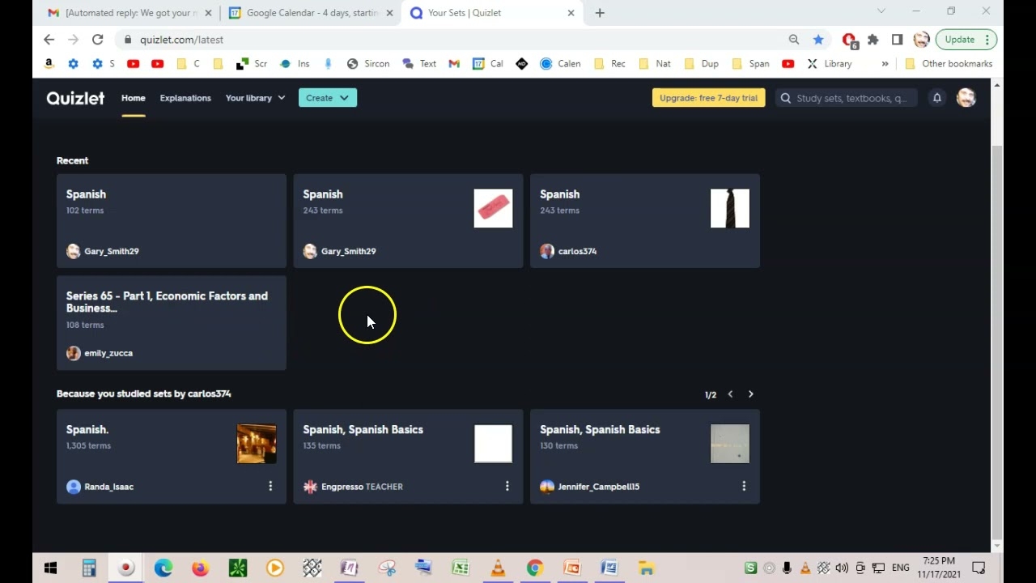1036x583 pixels.
Task: Click the Quizlet search field
Action: click(x=850, y=98)
